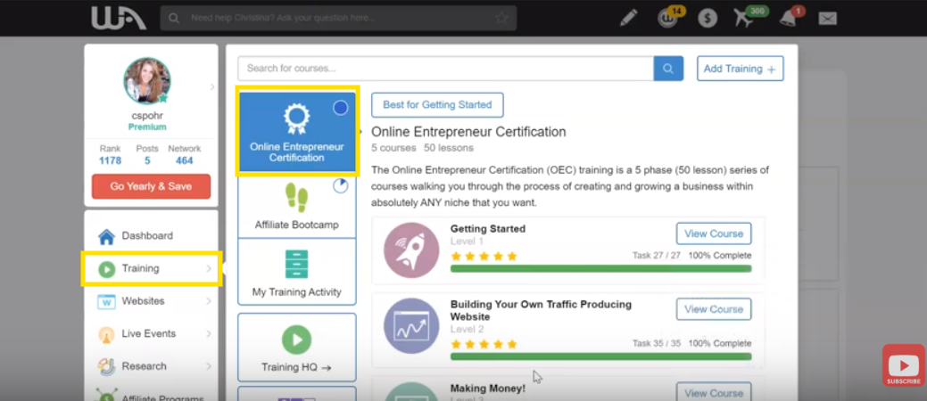
Task: Click the help question search field
Action: tap(338, 19)
